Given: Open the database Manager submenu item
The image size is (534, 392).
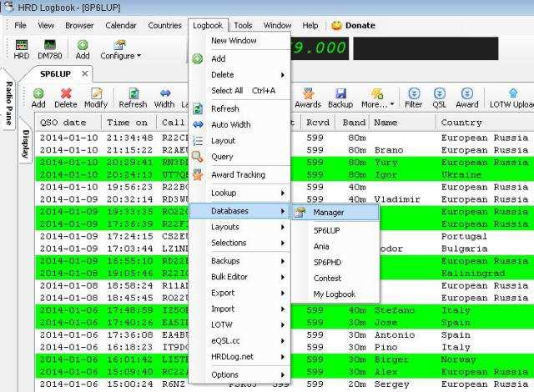Looking at the screenshot, I should click(335, 213).
